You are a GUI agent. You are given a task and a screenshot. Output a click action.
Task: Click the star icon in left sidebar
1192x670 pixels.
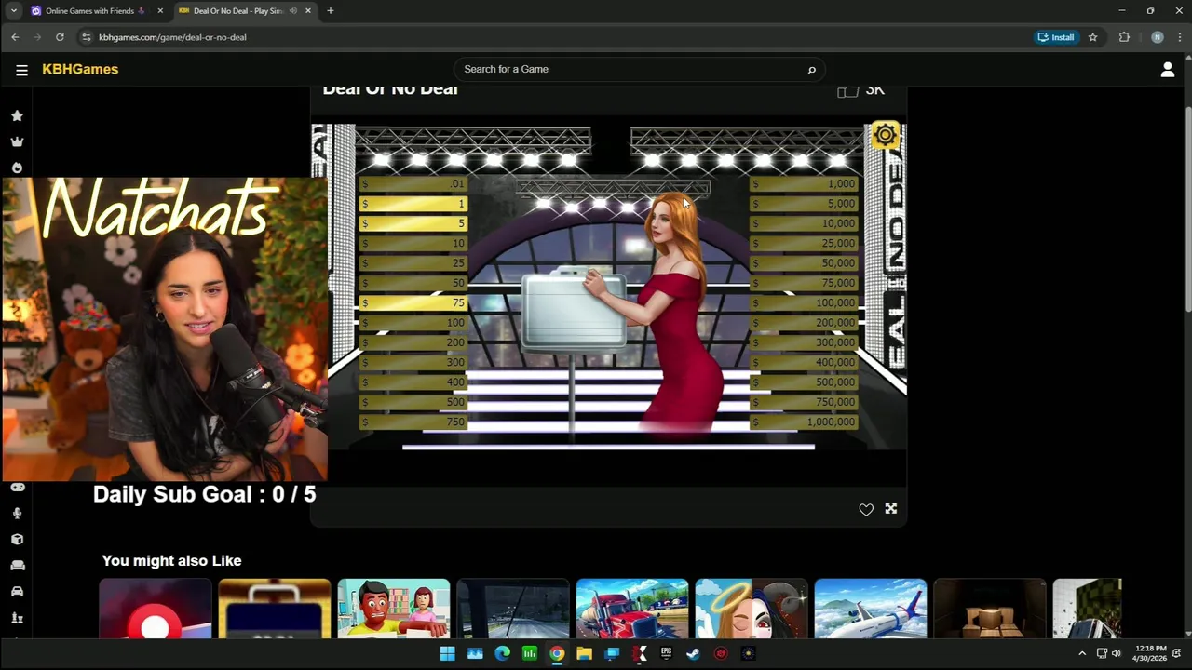[17, 115]
